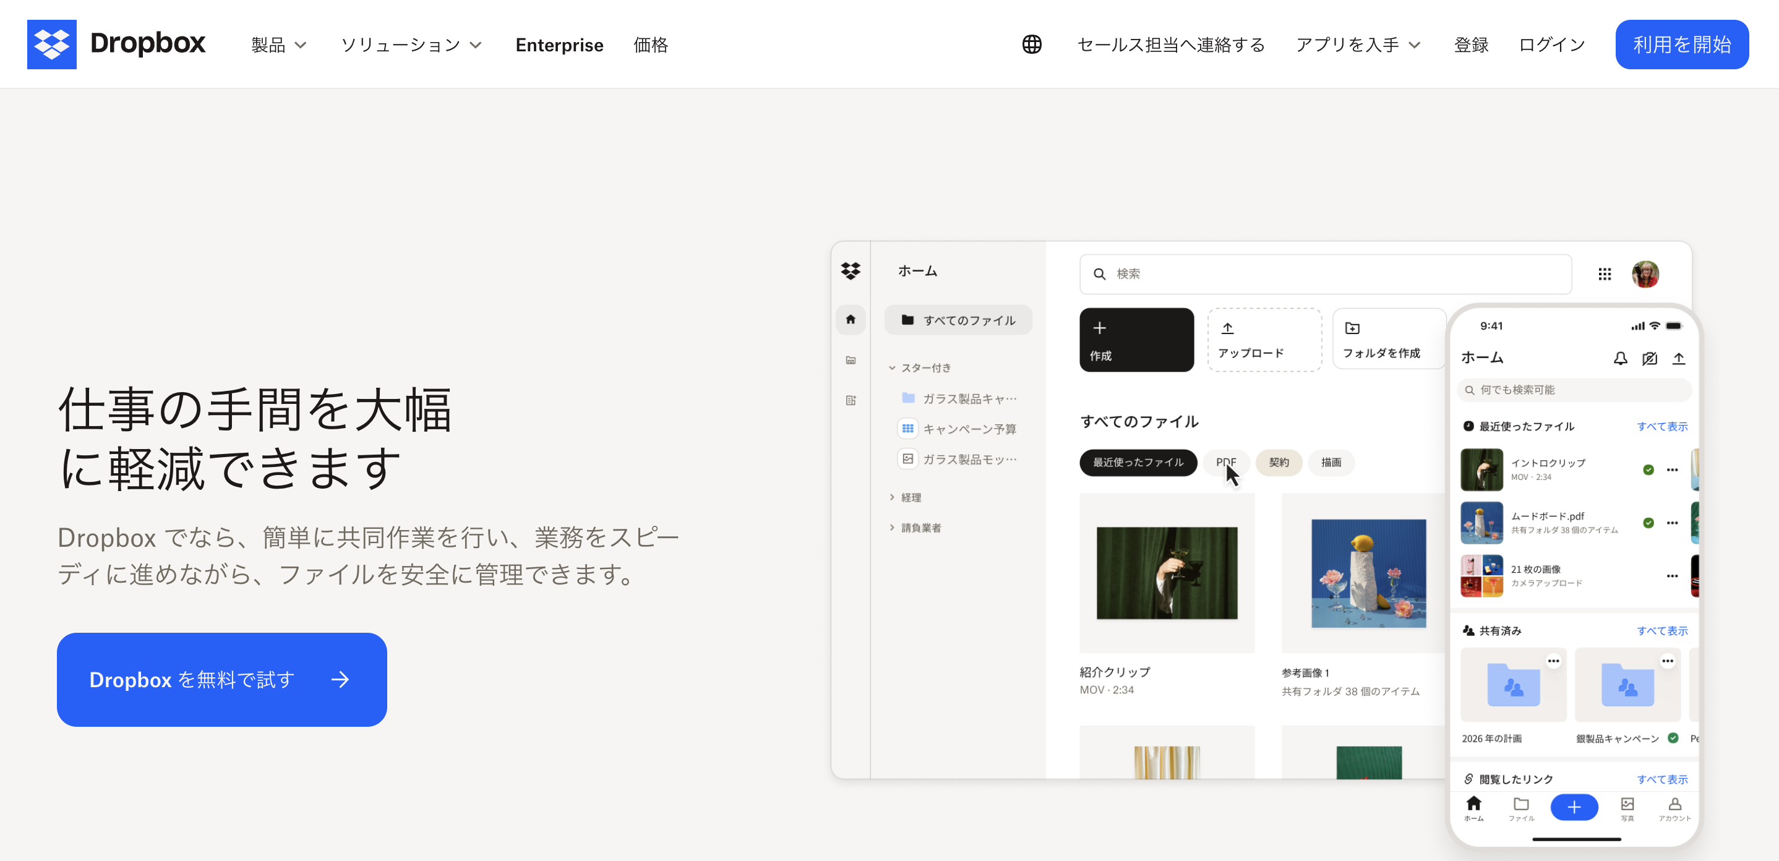
Task: Select すべてのファイル in sidebar
Action: (x=958, y=320)
